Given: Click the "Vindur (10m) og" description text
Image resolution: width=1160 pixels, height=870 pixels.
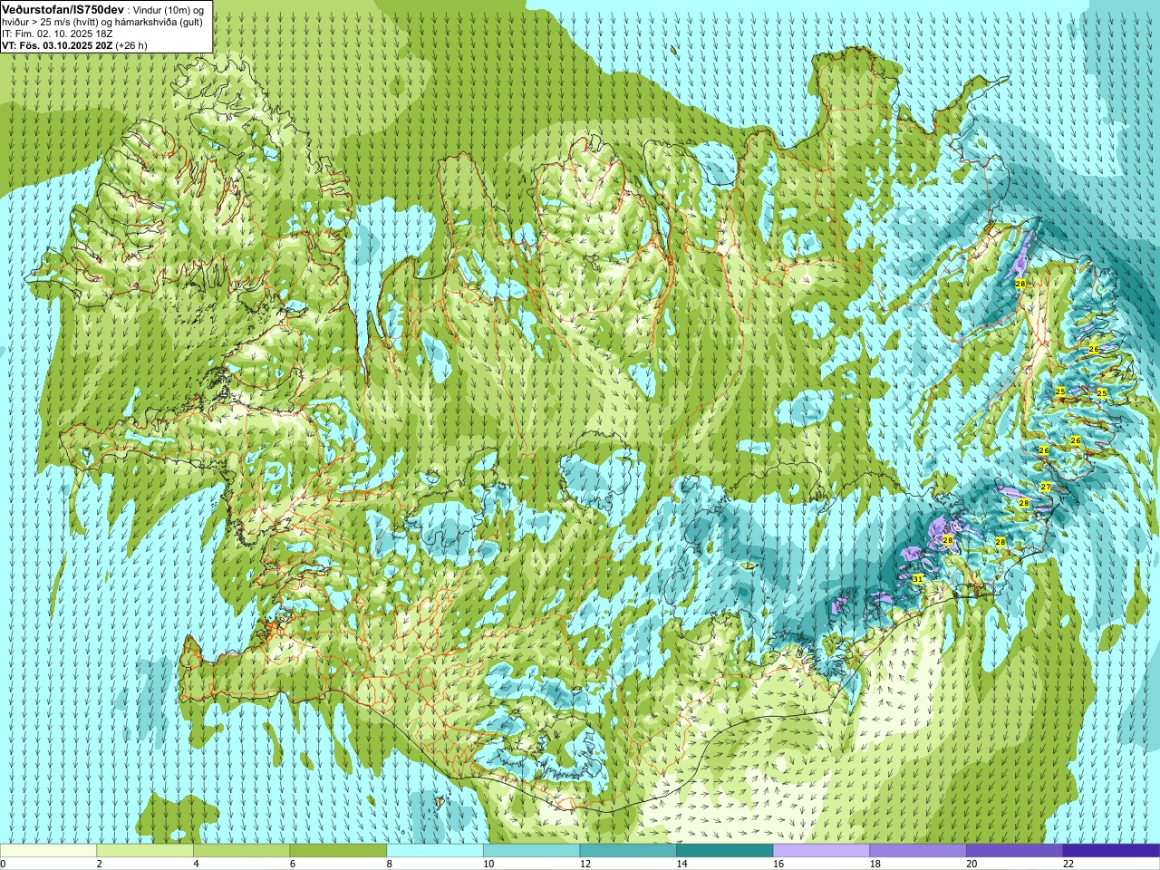Looking at the screenshot, I should [x=169, y=9].
